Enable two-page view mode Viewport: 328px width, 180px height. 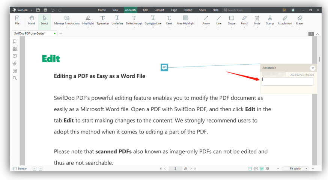(x=256, y=168)
